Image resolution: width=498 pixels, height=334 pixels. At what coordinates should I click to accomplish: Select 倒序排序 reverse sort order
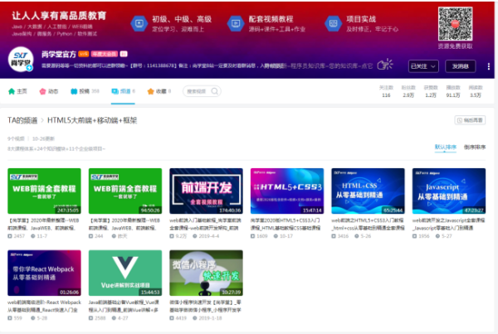[x=475, y=147]
